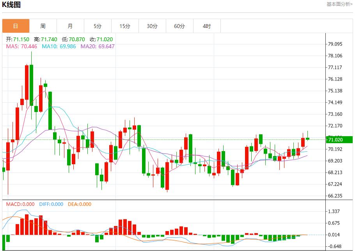Select the 日 (daily) chart tab
This screenshot has width=355, height=251.
pos(16,26)
